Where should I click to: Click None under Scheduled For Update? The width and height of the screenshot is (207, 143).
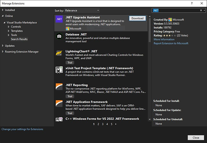click(159, 115)
